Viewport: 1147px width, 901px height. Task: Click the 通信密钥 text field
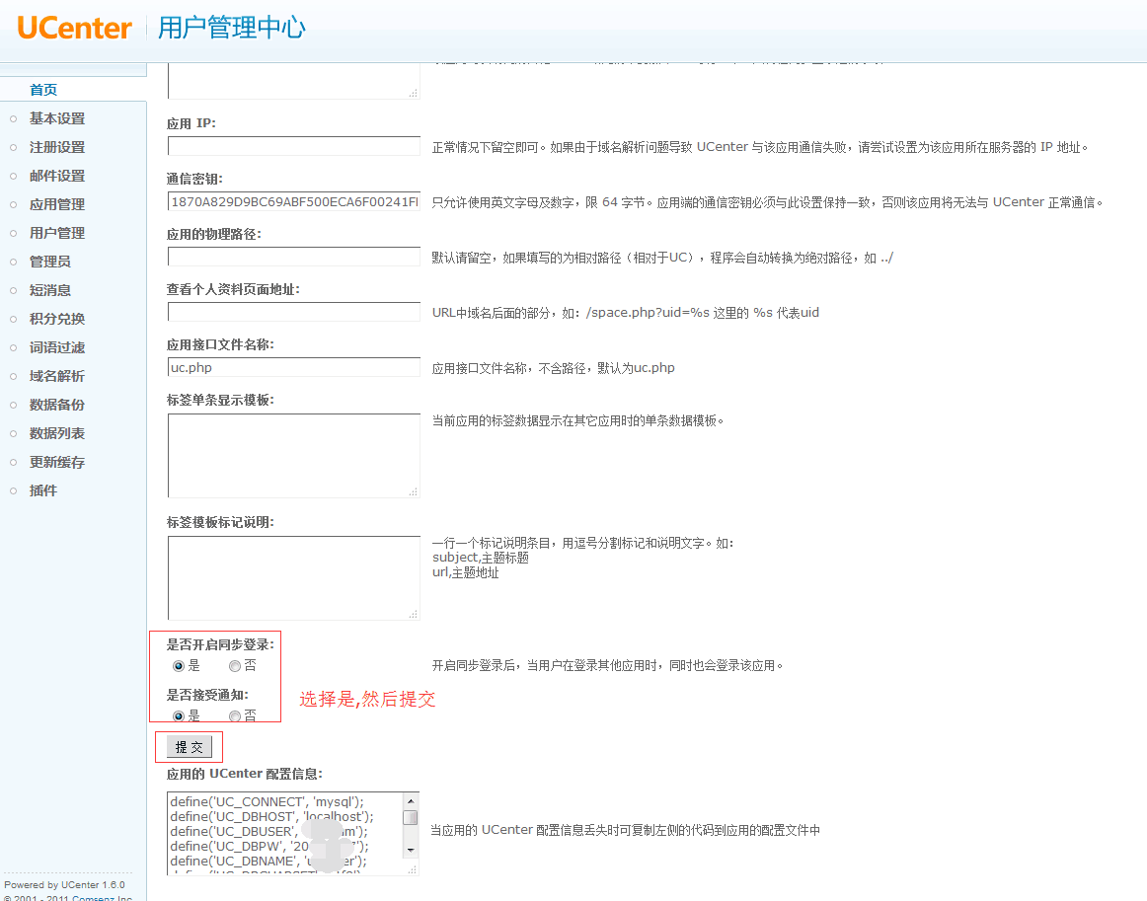(x=294, y=202)
